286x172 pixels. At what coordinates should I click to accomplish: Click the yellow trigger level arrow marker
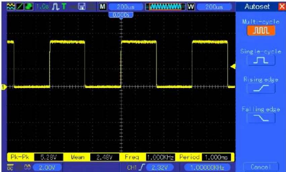point(233,67)
